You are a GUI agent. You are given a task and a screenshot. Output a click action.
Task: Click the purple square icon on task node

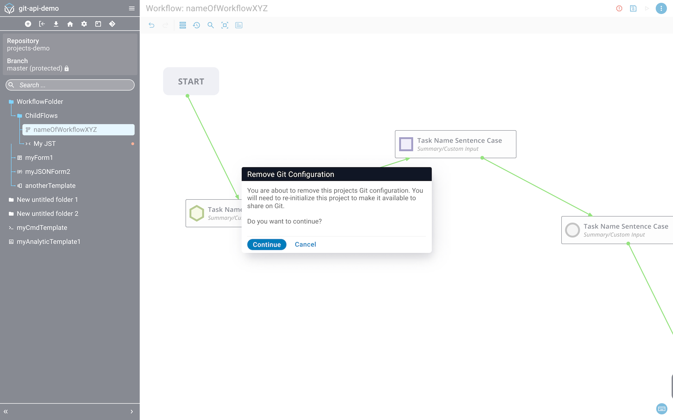pyautogui.click(x=406, y=144)
